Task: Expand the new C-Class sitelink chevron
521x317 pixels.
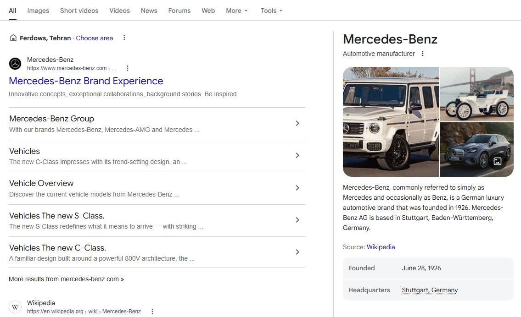Action: coord(297,252)
